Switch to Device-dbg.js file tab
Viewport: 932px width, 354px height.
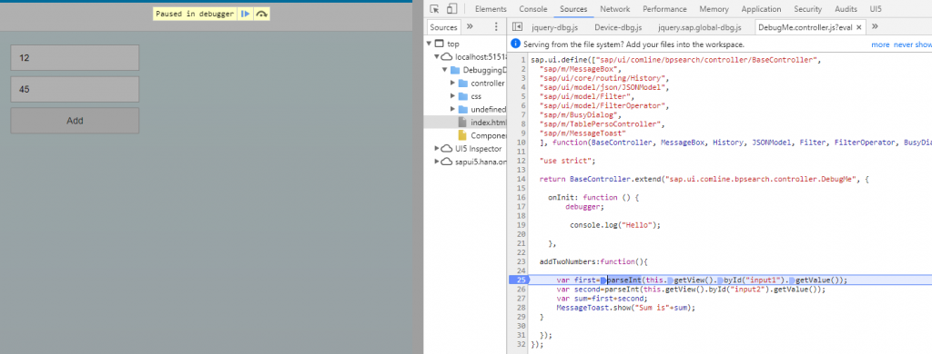point(618,27)
